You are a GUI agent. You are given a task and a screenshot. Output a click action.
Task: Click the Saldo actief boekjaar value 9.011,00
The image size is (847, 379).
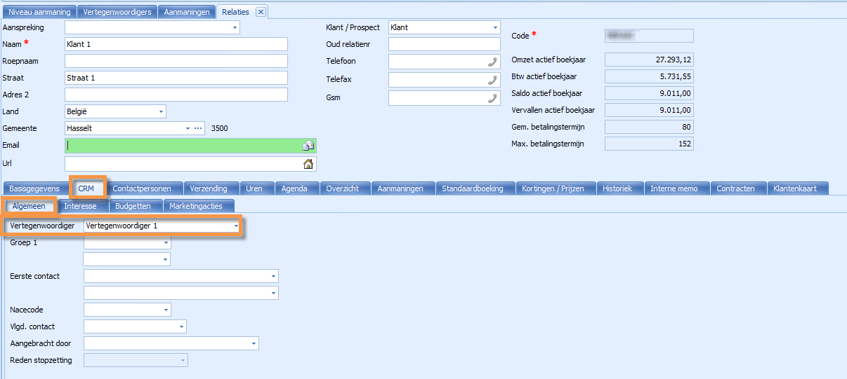[x=649, y=94]
